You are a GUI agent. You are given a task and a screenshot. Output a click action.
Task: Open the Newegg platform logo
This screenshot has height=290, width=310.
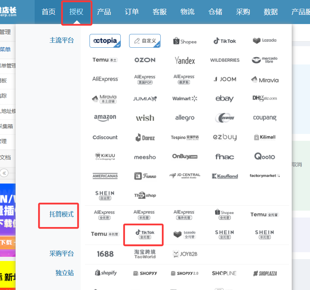[x=225, y=118]
